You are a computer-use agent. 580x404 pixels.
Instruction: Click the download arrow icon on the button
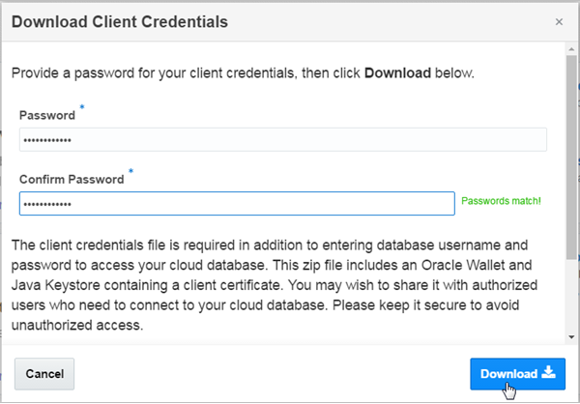click(x=548, y=372)
